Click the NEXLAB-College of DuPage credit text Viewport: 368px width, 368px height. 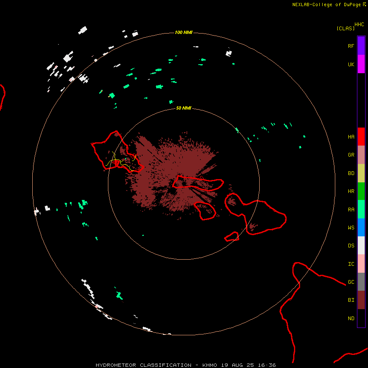tap(326, 4)
